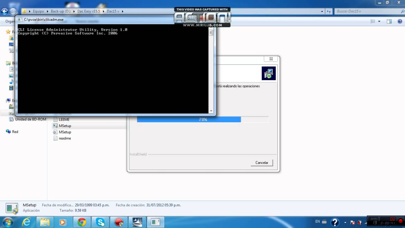405x228 pixels.
Task: Click the Dac Easy v15.5 breadcrumb segment
Action: 89,11
